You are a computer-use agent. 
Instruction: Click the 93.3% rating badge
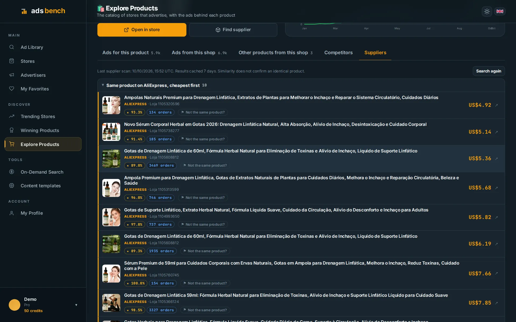134,112
